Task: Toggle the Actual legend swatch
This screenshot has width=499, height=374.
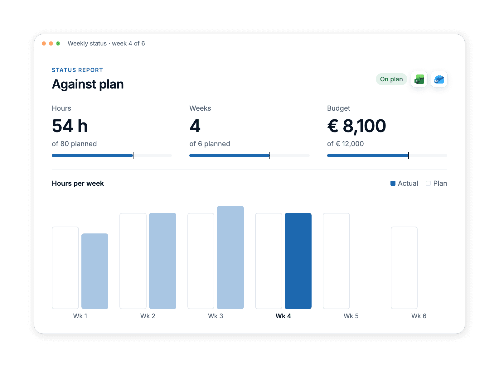Action: 393,183
